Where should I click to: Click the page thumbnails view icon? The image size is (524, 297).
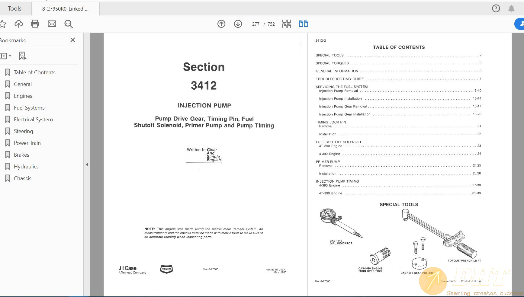pos(286,24)
